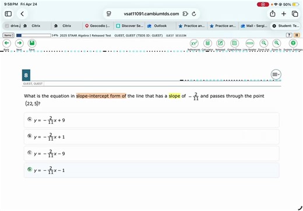This screenshot has width=303, height=211.
Task: Click highlighted text slope-intercept form of
Action: coord(101,96)
